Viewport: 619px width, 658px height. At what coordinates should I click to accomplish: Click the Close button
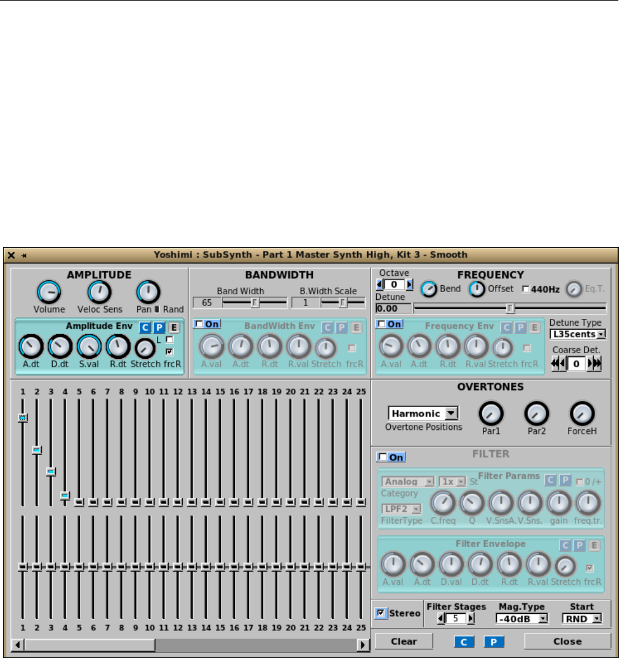(x=567, y=641)
